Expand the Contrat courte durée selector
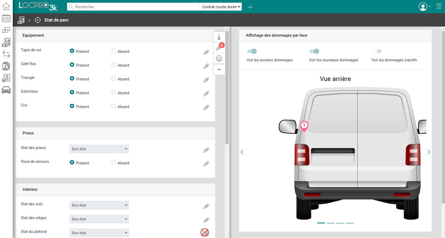This screenshot has height=238, width=445. (221, 7)
